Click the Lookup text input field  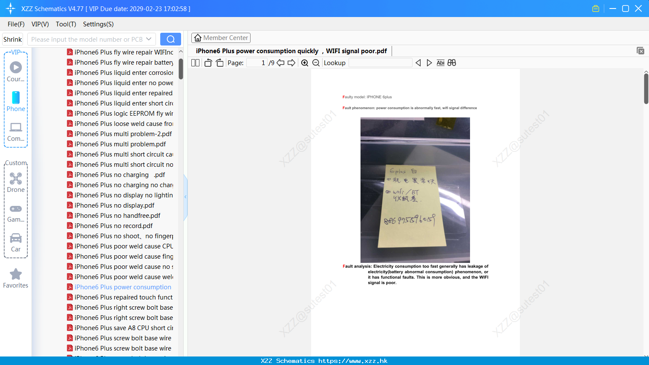(x=381, y=63)
